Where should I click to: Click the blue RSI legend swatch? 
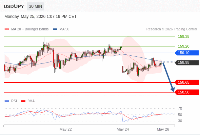click(x=7, y=101)
